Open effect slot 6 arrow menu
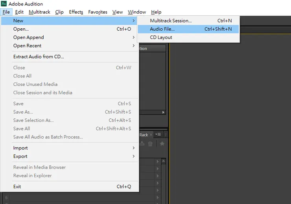 tap(158, 197)
